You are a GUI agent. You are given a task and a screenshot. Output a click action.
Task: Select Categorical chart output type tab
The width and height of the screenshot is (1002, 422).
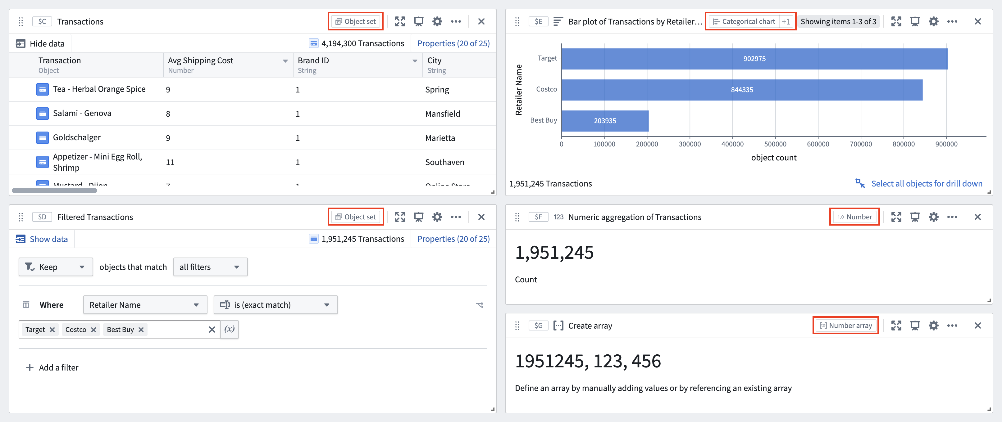click(x=744, y=21)
